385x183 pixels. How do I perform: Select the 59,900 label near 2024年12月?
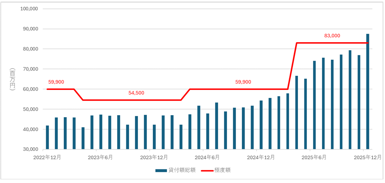(243, 82)
